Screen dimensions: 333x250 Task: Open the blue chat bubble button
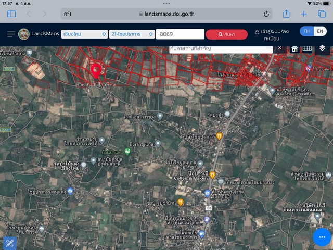tap(322, 237)
